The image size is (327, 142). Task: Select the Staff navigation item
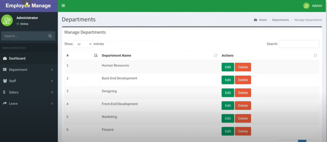click(12, 81)
